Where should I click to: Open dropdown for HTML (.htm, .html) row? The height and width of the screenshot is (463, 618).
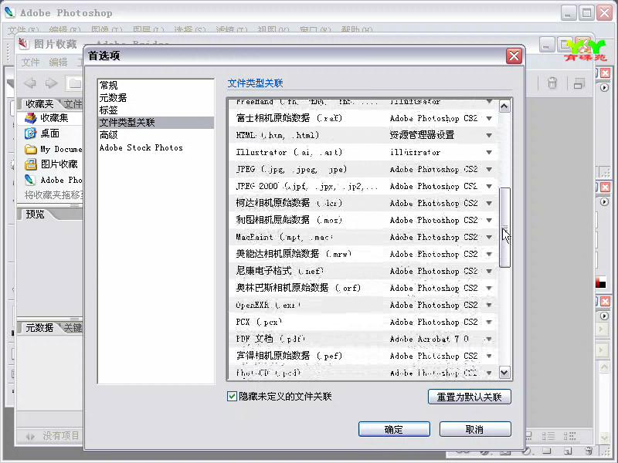(489, 136)
